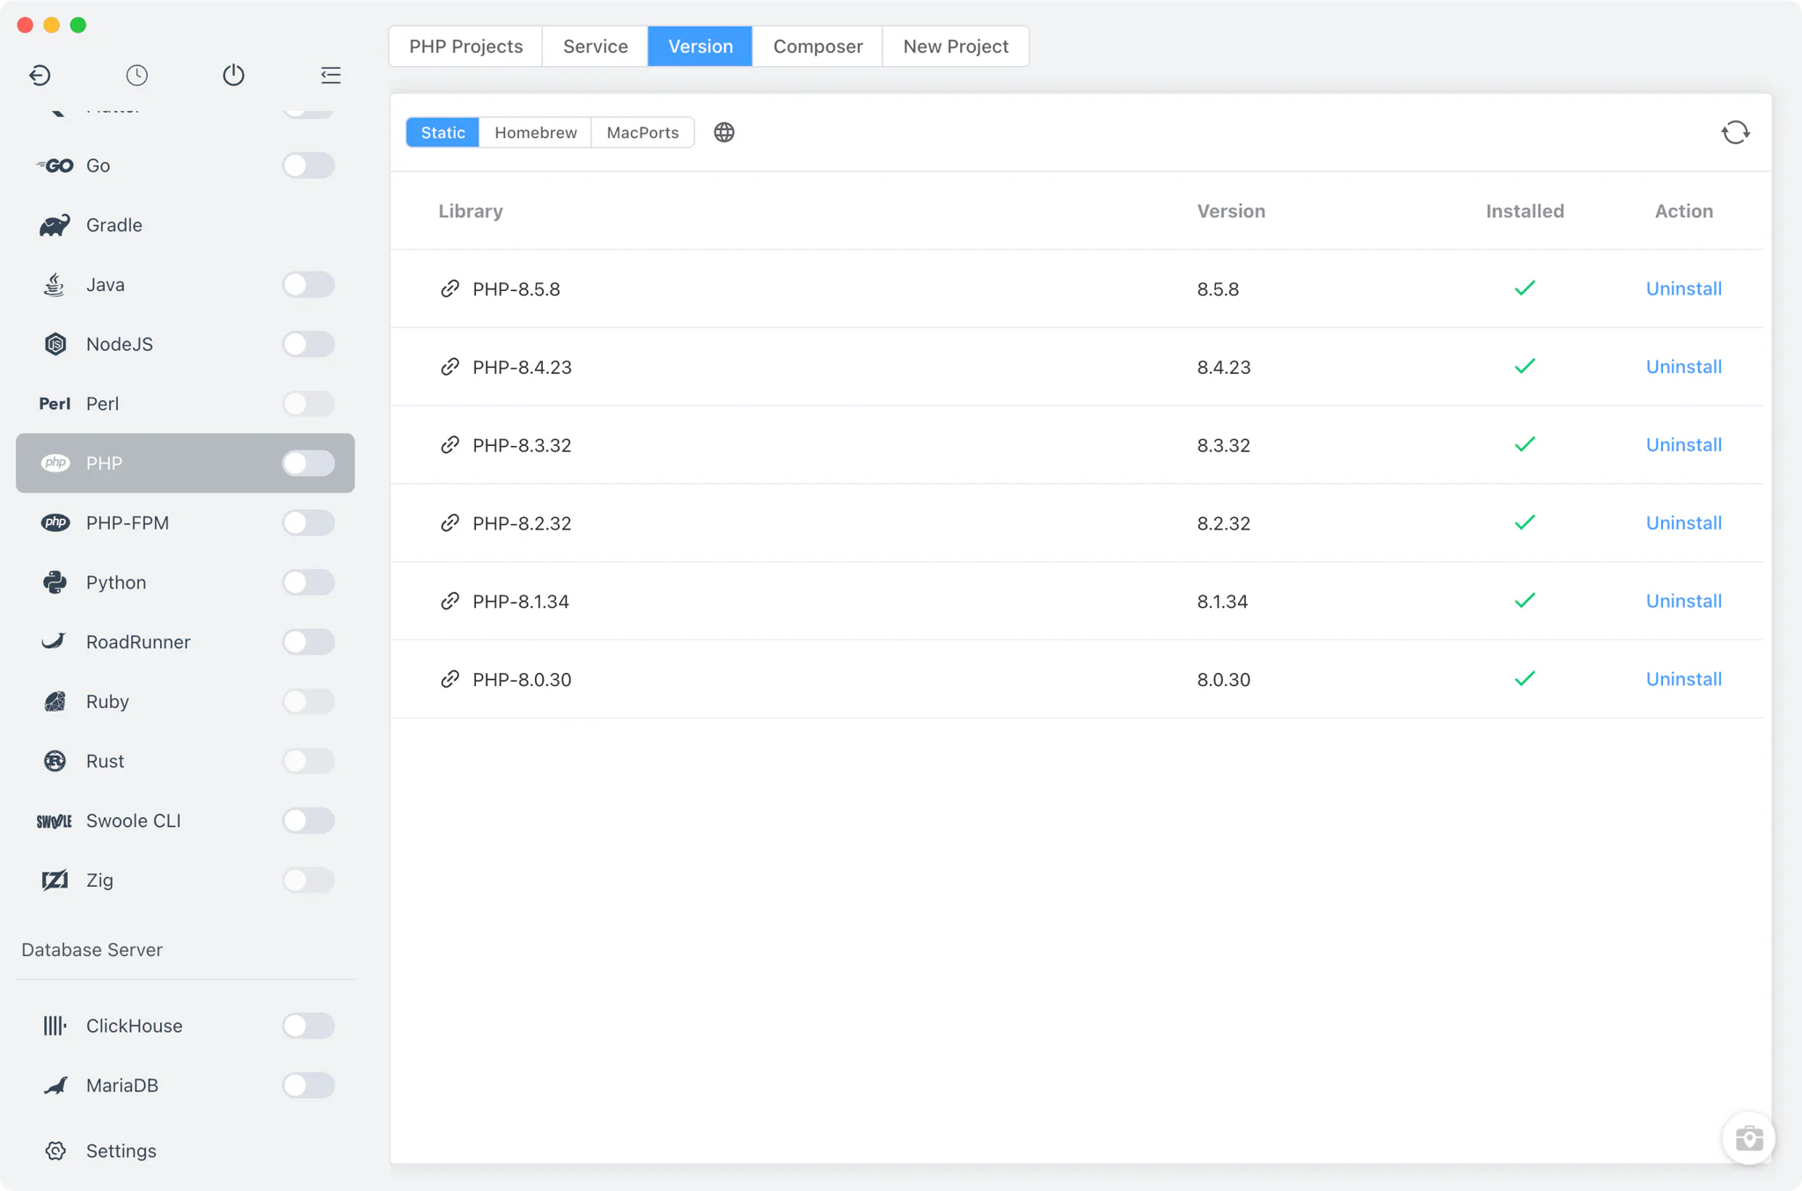
Task: Uninstall PHP-8.2.32
Action: tap(1683, 522)
